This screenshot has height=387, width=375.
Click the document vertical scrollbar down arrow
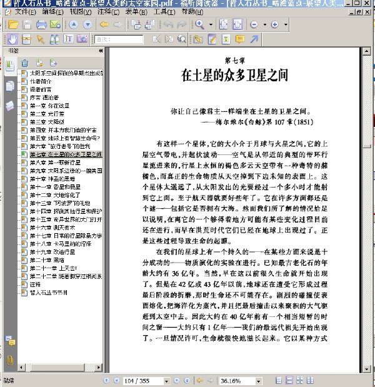[x=367, y=369]
